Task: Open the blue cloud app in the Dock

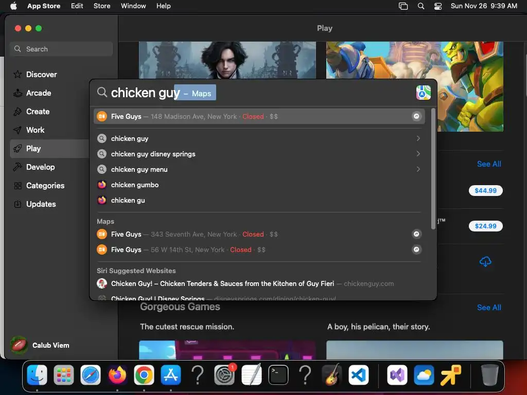Action: 424,374
